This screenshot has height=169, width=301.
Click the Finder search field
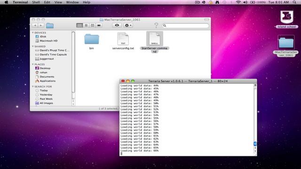pyautogui.click(x=185, y=25)
